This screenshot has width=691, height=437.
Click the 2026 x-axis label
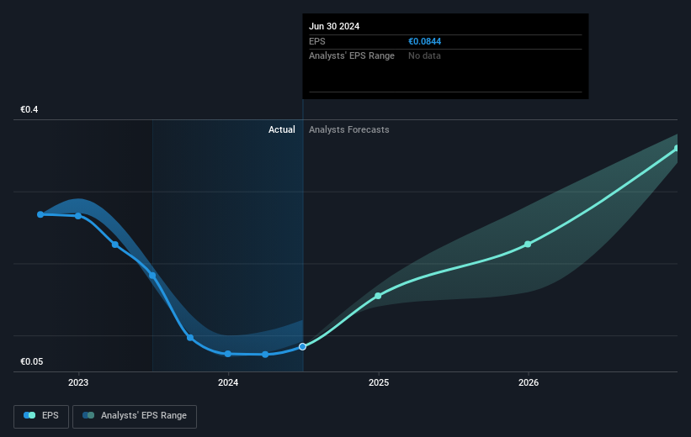click(529, 382)
